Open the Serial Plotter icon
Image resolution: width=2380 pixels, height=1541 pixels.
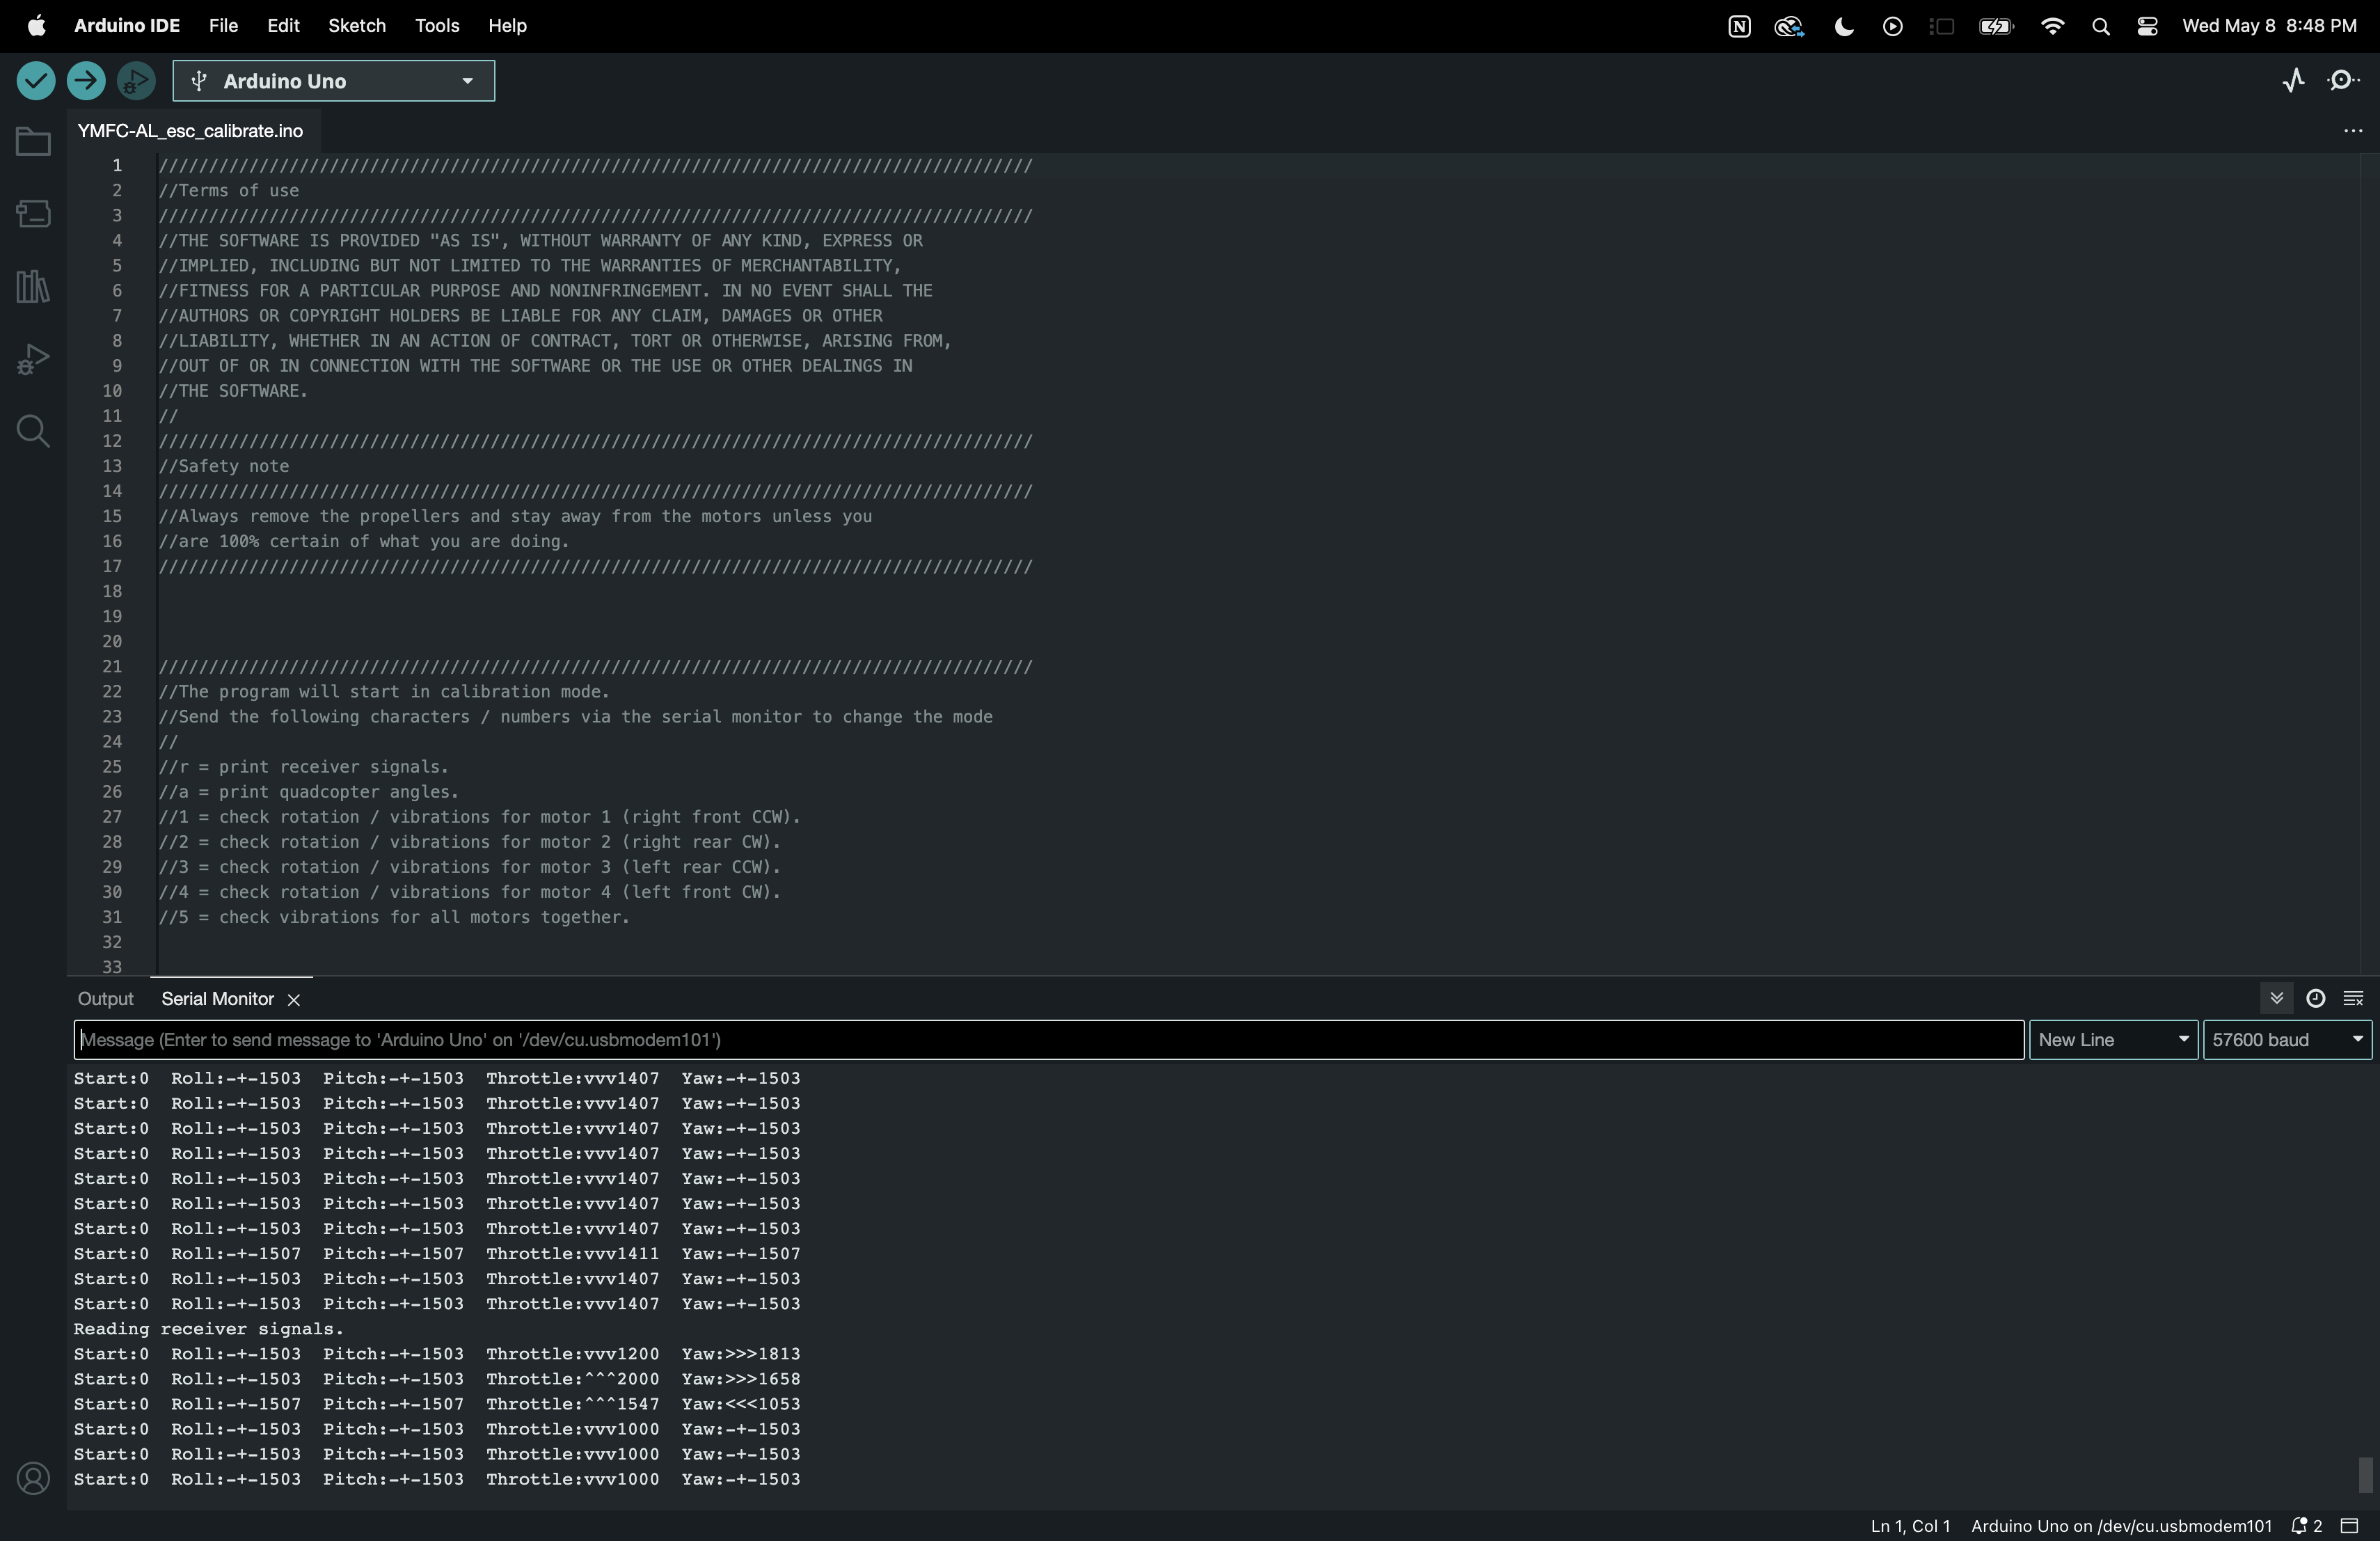coord(2294,81)
